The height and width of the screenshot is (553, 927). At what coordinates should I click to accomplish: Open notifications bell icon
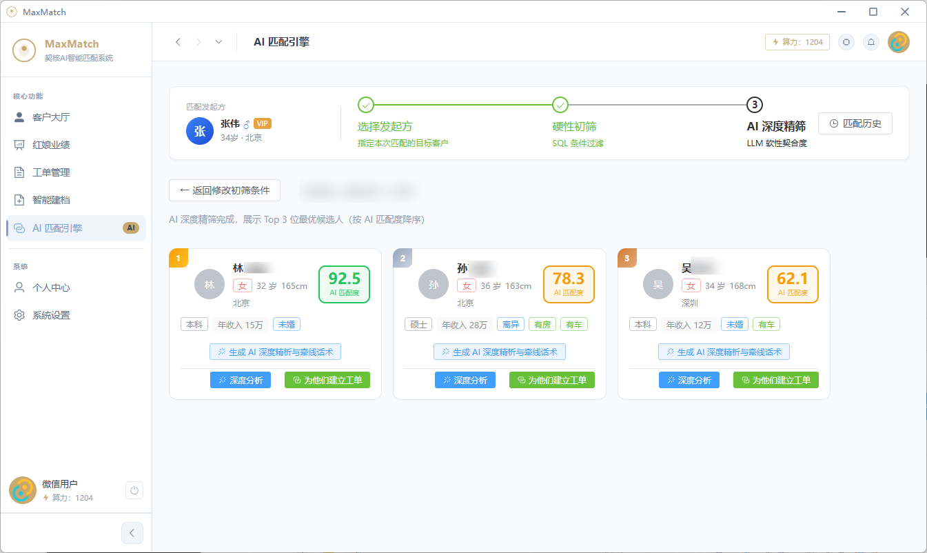(x=871, y=42)
